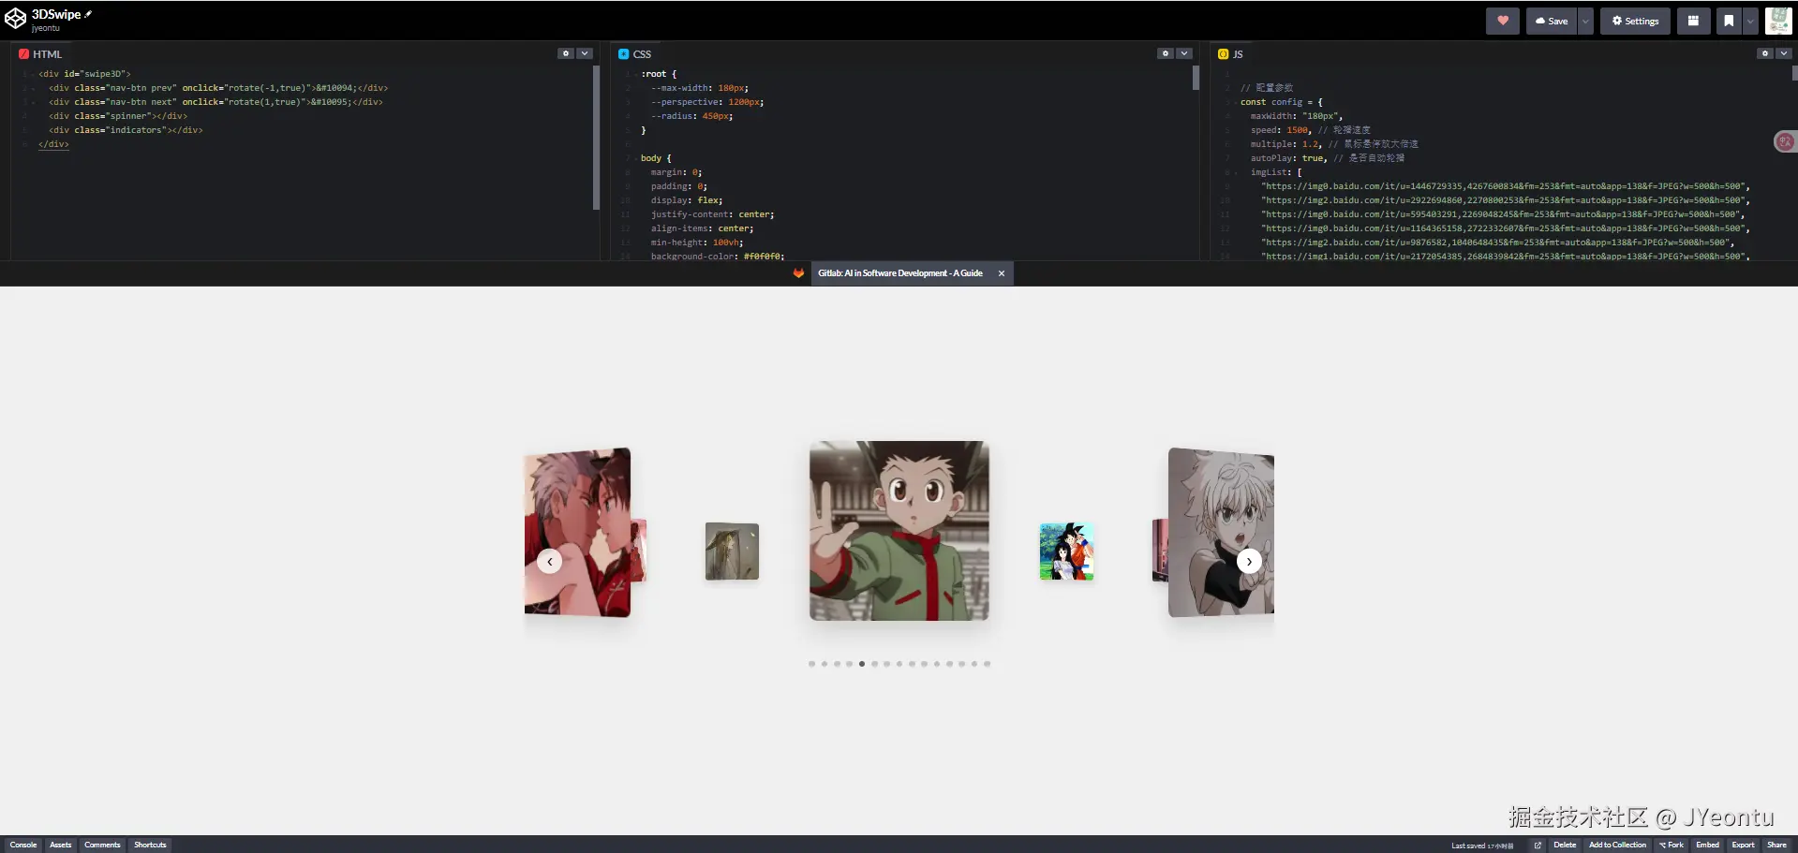Love this pen with the heart button
The width and height of the screenshot is (1798, 853).
1503,21
